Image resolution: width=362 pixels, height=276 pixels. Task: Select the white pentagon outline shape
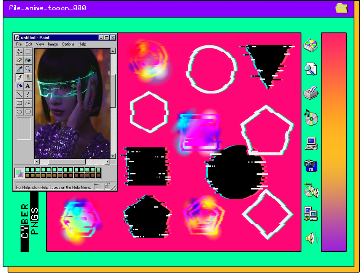pyautogui.click(x=267, y=130)
